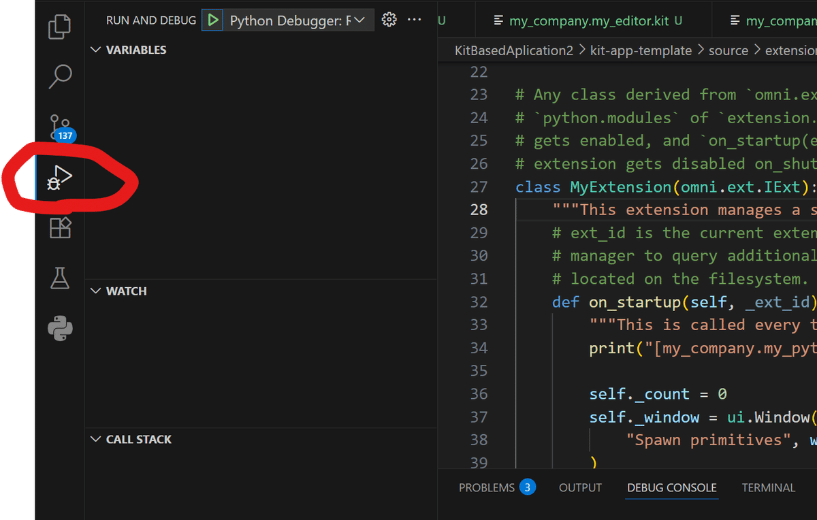This screenshot has width=817, height=520.
Task: Switch to the TERMINAL panel tab
Action: [x=768, y=487]
